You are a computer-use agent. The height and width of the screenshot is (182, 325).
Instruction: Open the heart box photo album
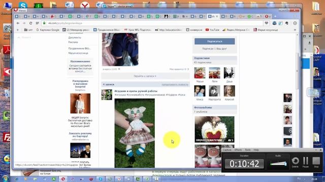click(214, 129)
